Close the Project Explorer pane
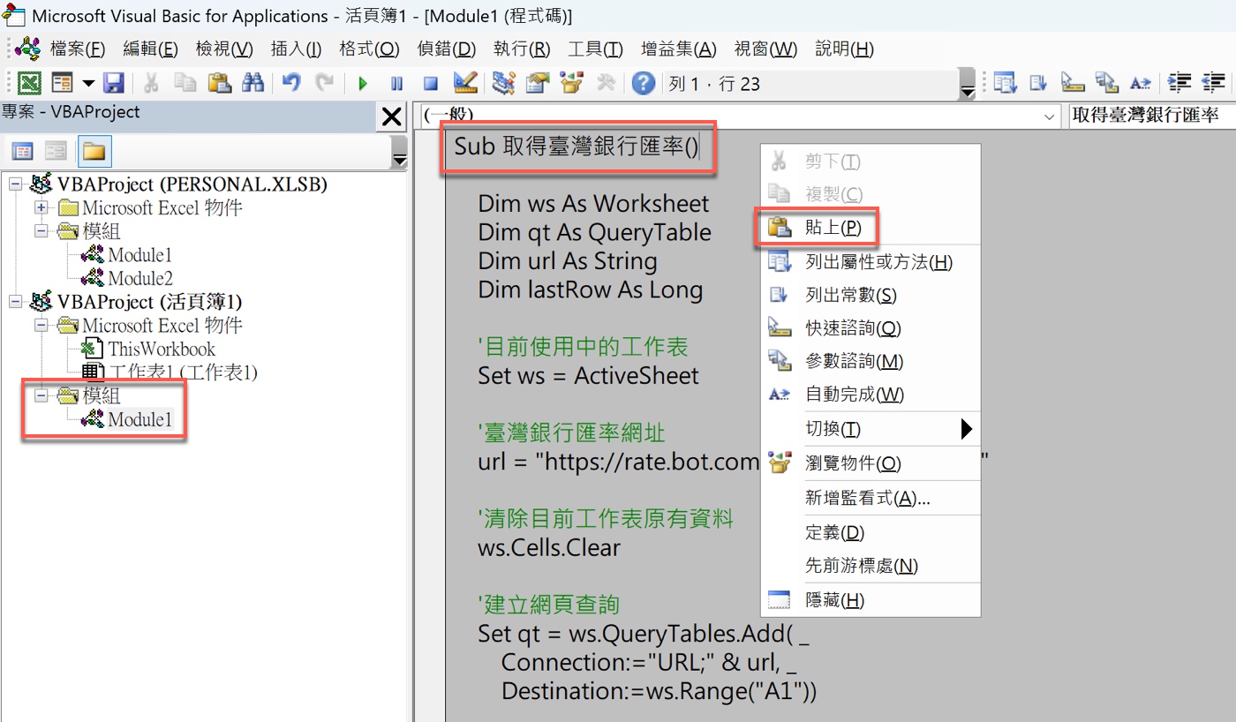 pyautogui.click(x=389, y=116)
